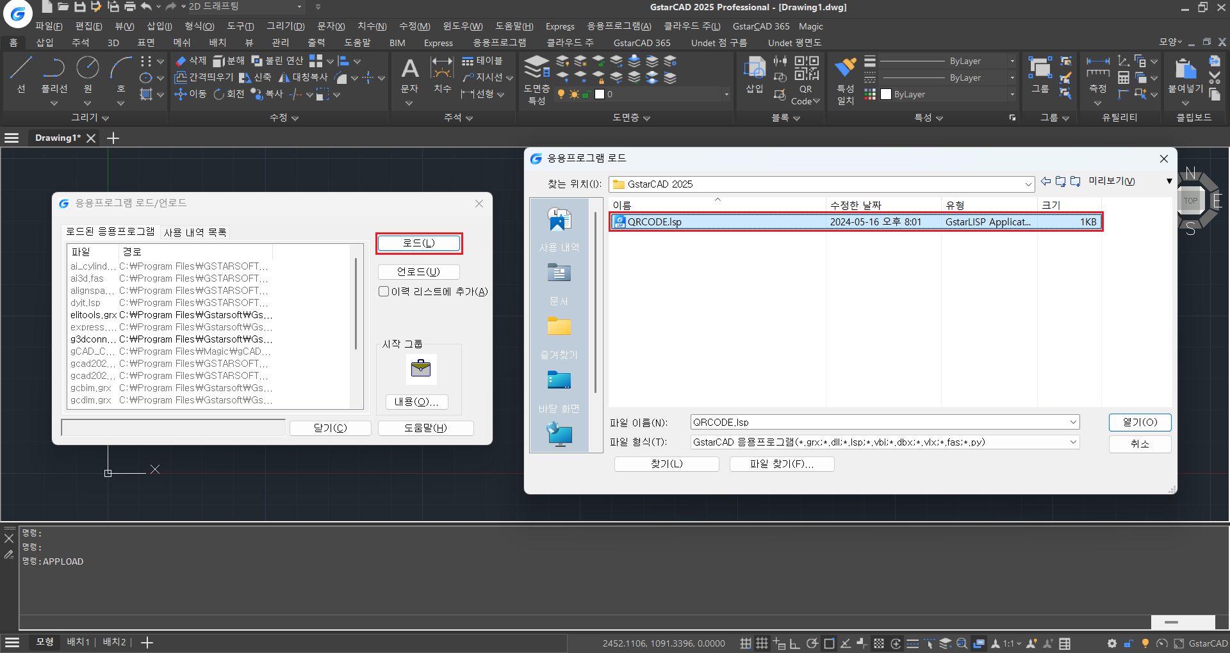Select the Polyline (폴리선) tool
Screen dimensions: 1230x653
[x=54, y=76]
